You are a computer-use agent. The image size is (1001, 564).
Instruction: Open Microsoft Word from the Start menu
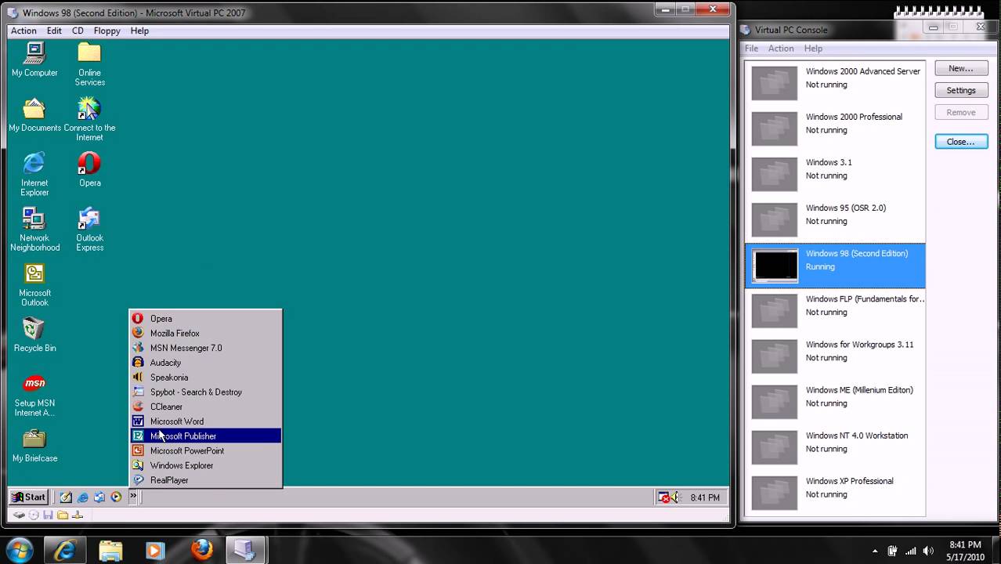click(176, 421)
